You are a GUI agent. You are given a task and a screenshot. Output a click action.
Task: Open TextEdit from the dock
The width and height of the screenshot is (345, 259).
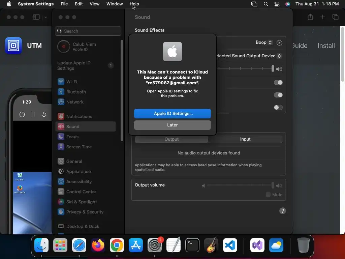tap(174, 245)
